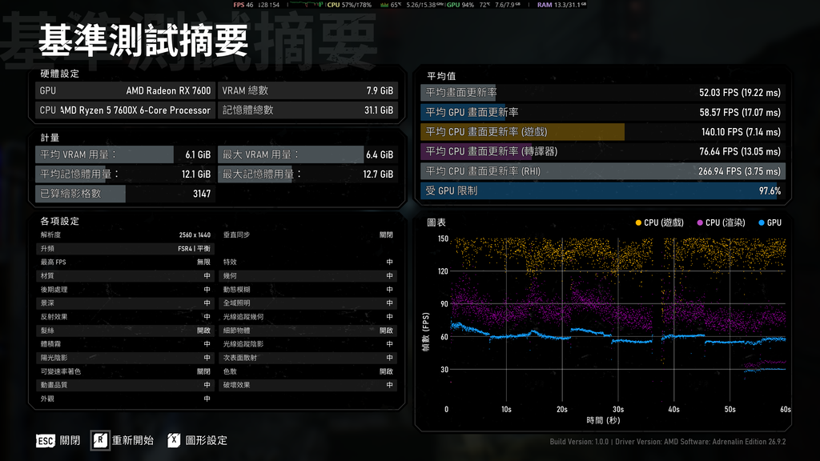This screenshot has width=820, height=461.
Task: Click the 動畫品質 setting row
Action: 125,385
